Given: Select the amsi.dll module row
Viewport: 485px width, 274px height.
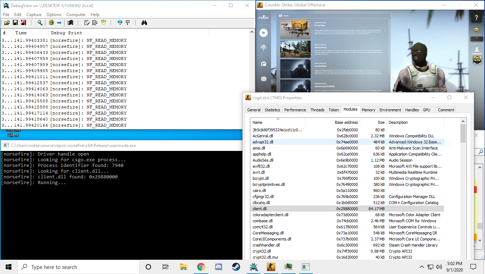Looking at the screenshot, I should pyautogui.click(x=347, y=148).
